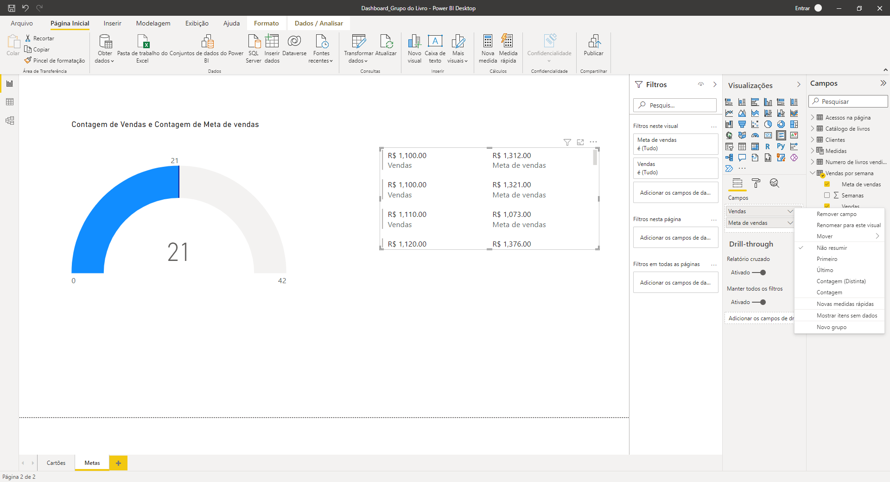The height and width of the screenshot is (482, 890).
Task: Select the slicer visualization icon
Action: click(729, 146)
